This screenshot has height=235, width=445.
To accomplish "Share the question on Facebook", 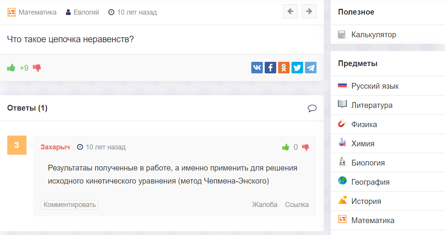I will (270, 68).
